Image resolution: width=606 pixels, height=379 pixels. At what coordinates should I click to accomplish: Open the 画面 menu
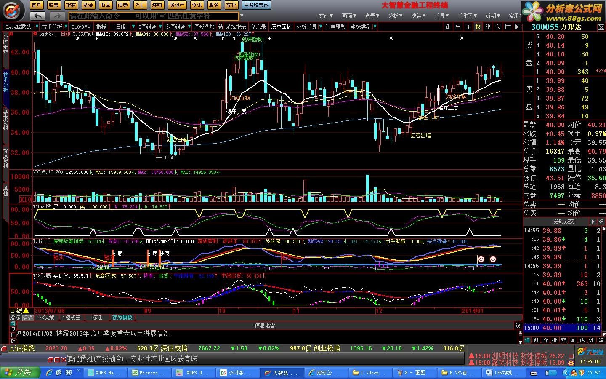(x=349, y=16)
